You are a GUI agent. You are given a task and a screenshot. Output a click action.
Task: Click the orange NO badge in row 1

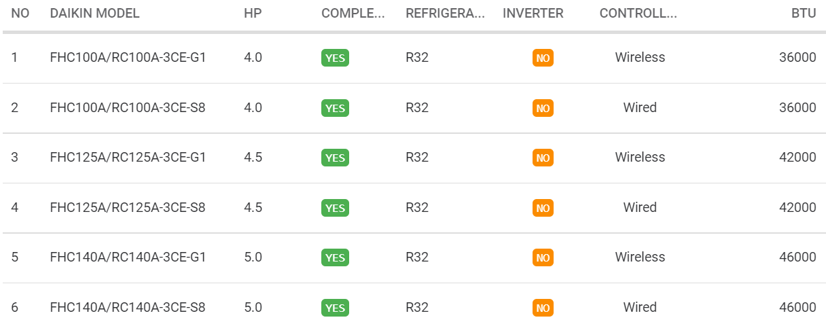tap(543, 58)
